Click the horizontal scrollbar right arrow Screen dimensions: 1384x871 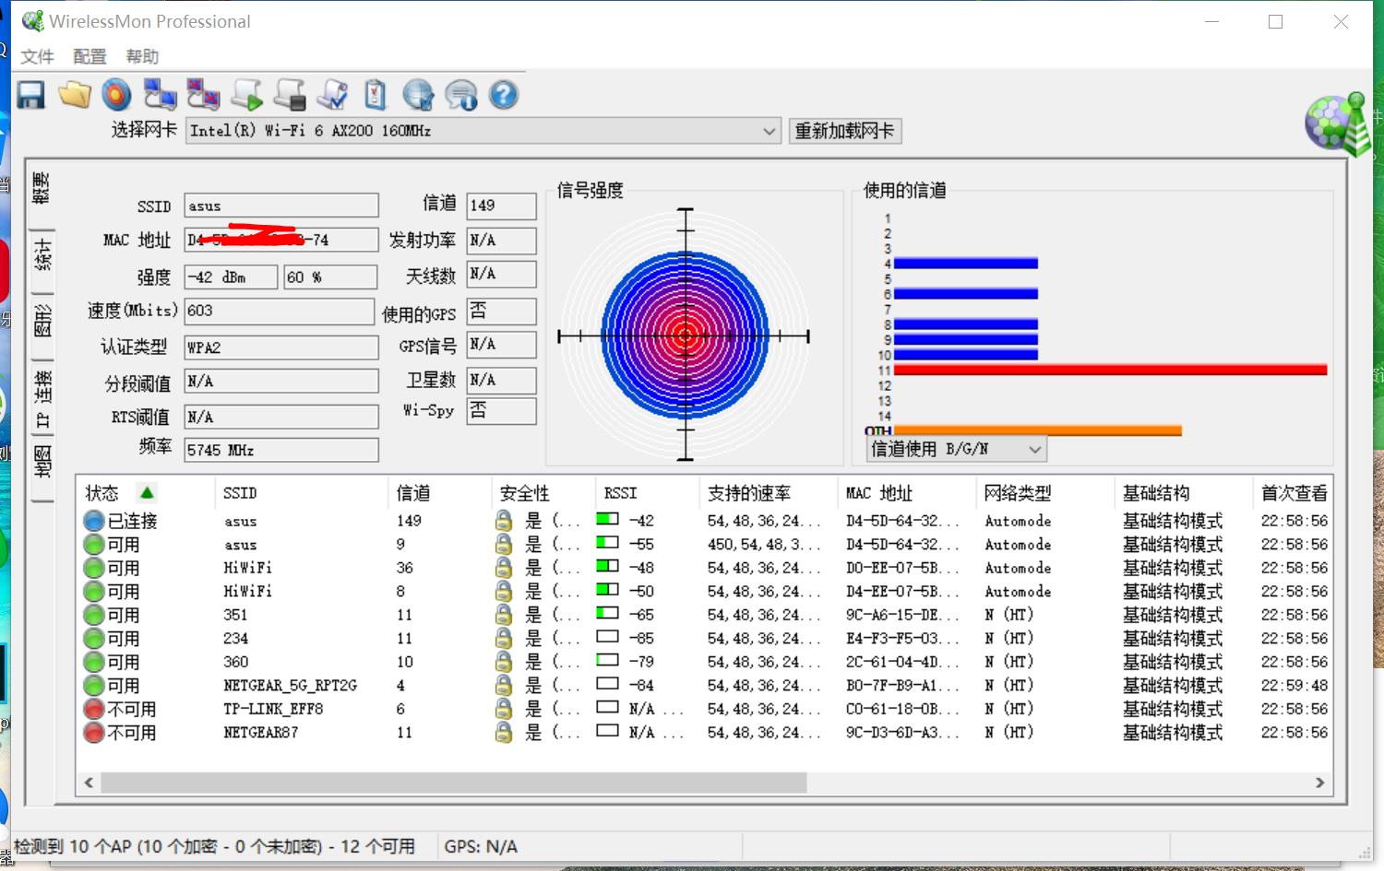click(x=1319, y=783)
